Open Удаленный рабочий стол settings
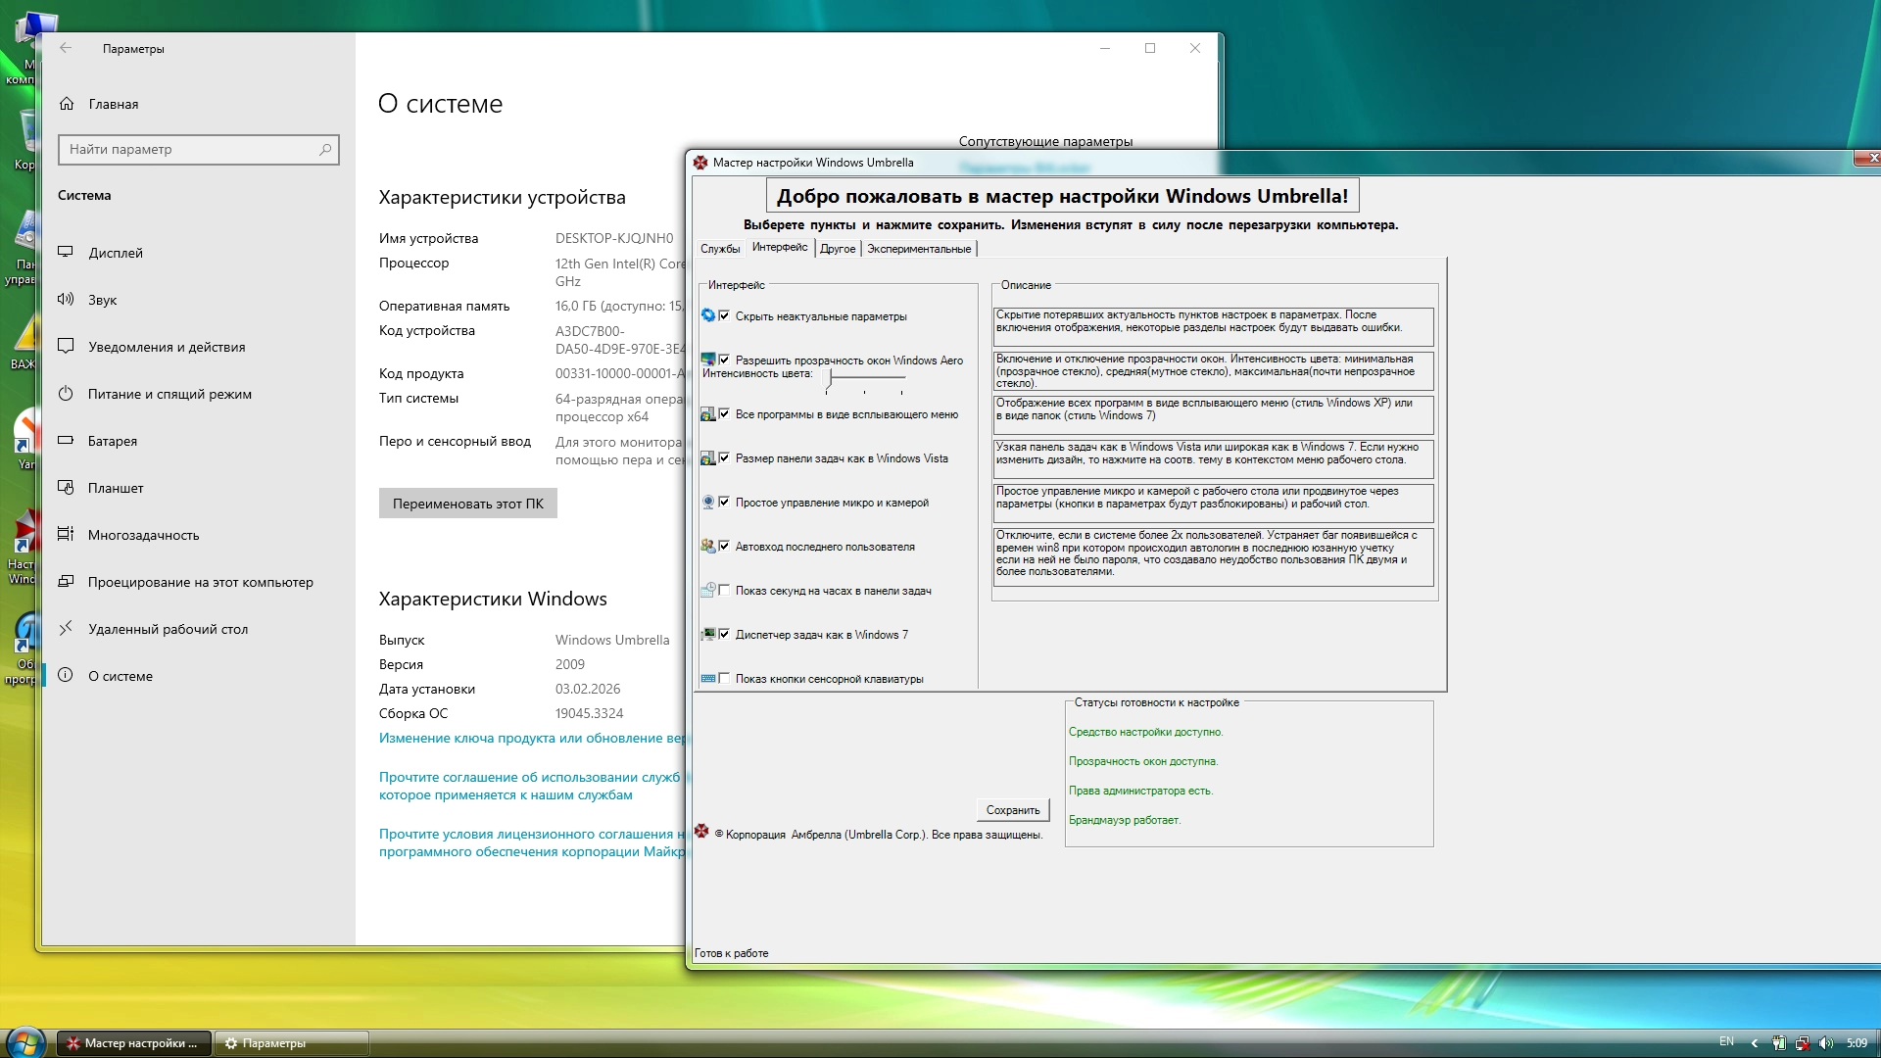 click(x=168, y=629)
